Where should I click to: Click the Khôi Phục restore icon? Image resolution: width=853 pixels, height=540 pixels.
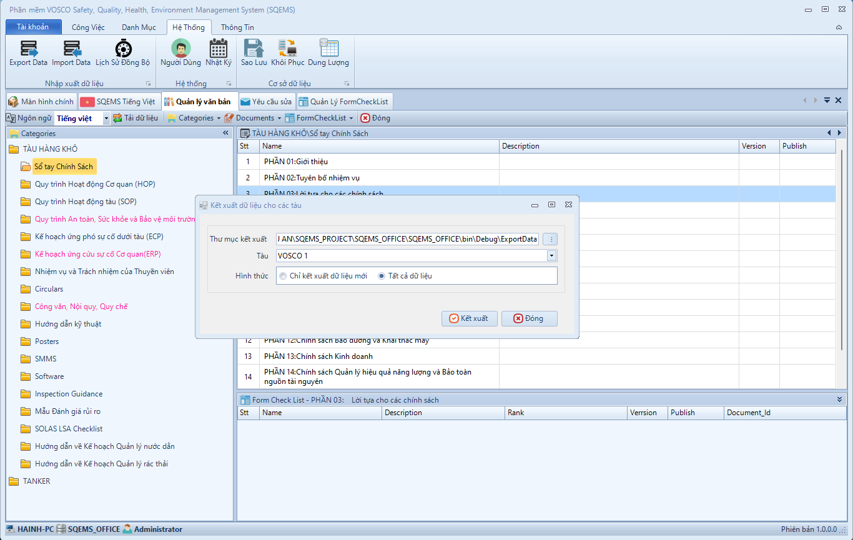point(287,52)
